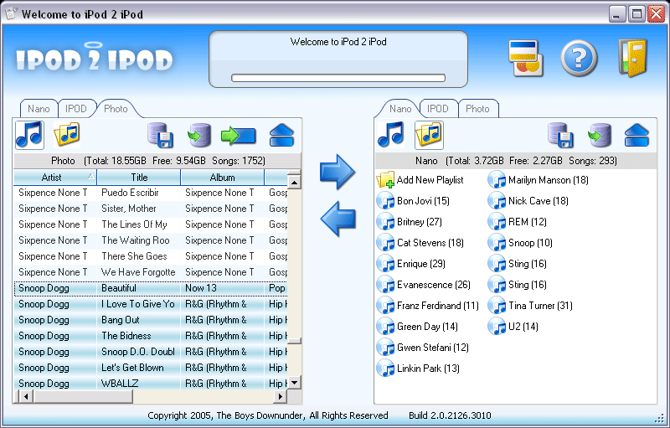Click the big right-pointing transfer arrow

338,172
